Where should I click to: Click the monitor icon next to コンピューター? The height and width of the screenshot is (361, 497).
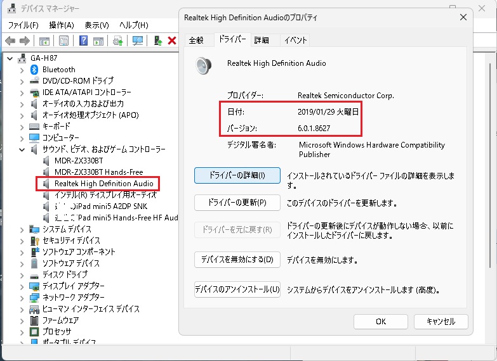(34, 138)
